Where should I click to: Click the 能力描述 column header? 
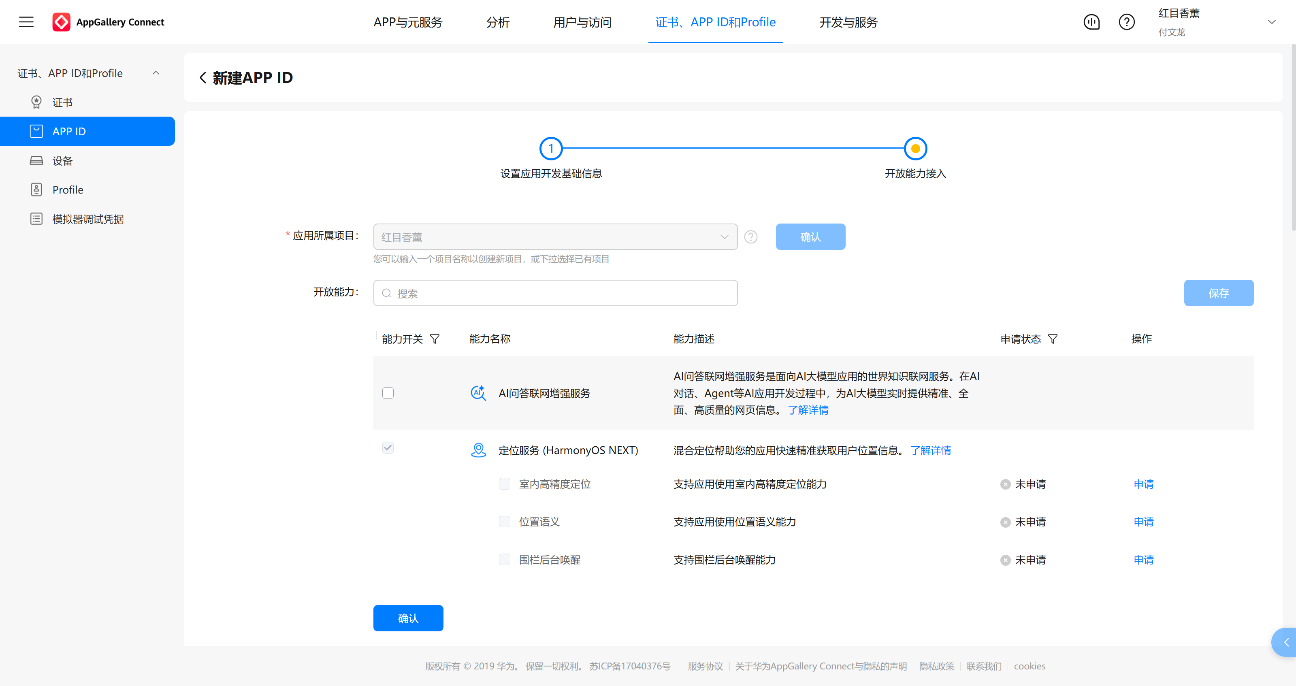[694, 339]
